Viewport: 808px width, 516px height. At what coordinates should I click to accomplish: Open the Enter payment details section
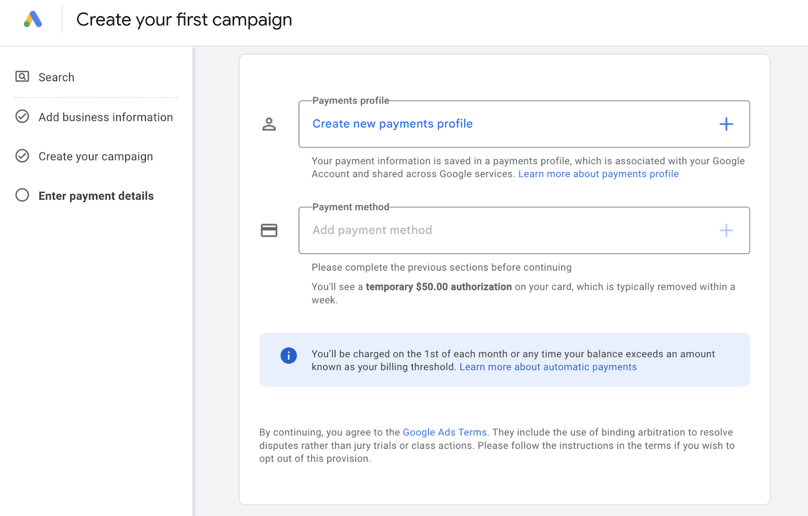pos(96,195)
